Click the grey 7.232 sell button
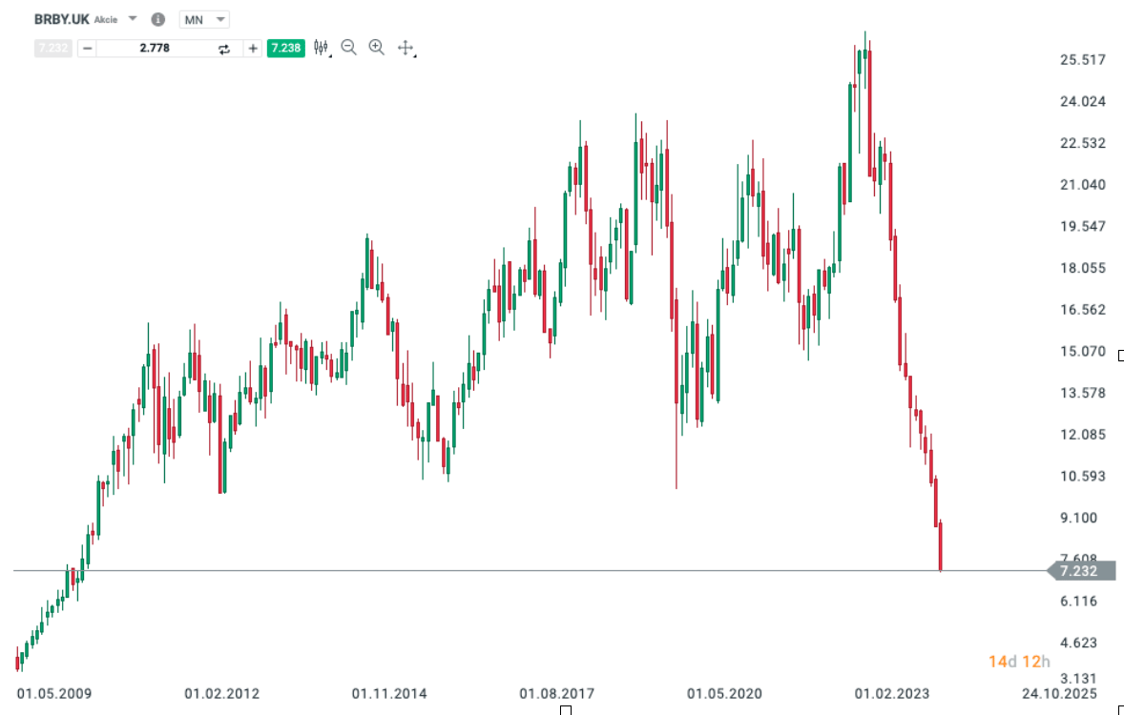This screenshot has width=1124, height=715. coord(52,48)
